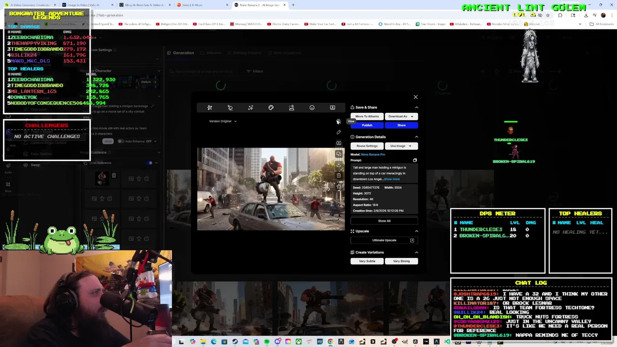
Task: Open Nano Banana Pro model link
Action: [x=373, y=154]
